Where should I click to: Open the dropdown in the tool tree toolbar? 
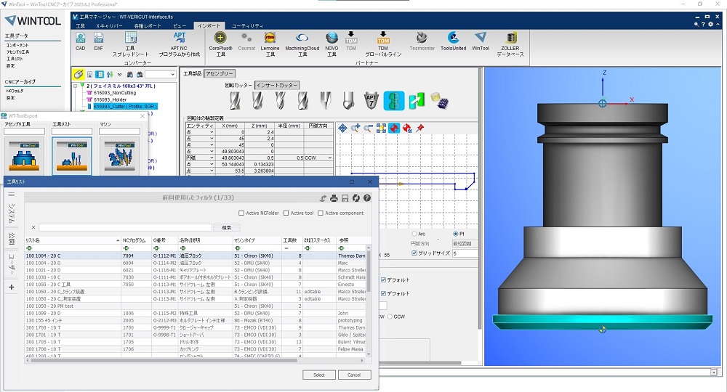172,75
